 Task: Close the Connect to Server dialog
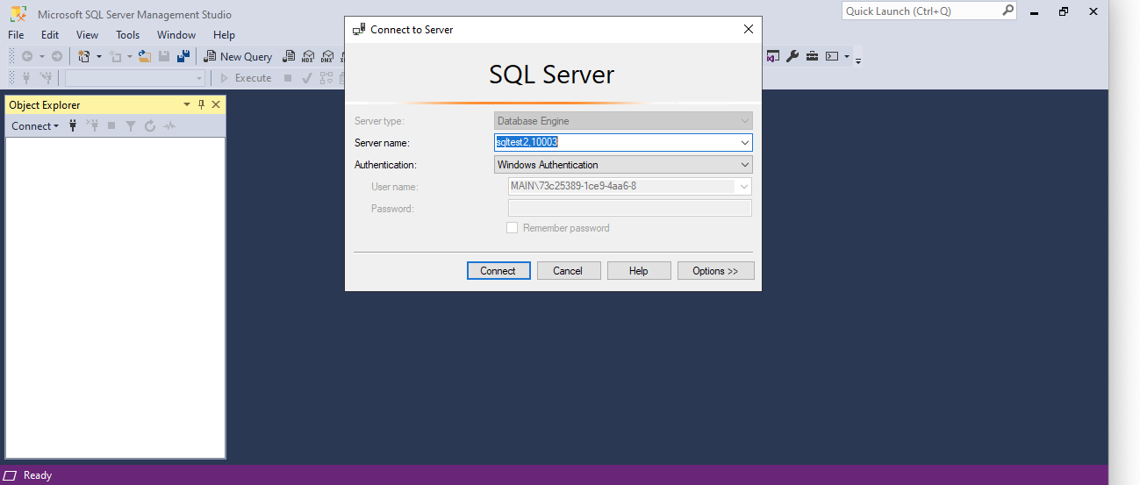pyautogui.click(x=749, y=29)
